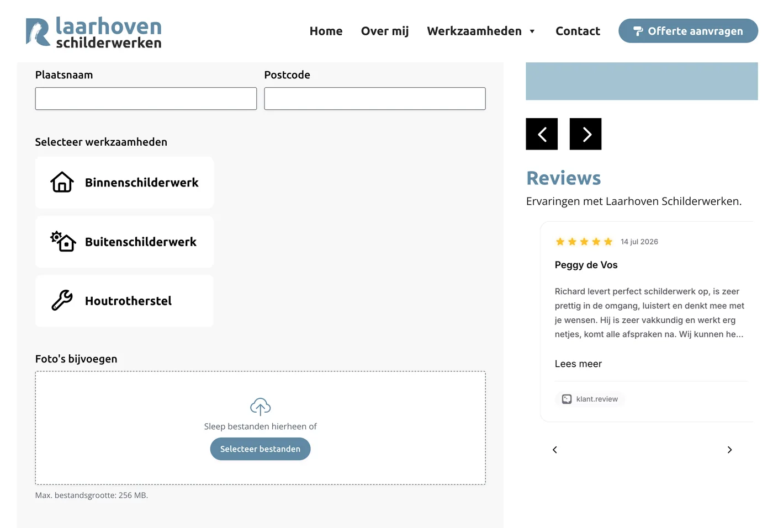This screenshot has width=773, height=528.
Task: Open the Home menu item
Action: point(326,31)
